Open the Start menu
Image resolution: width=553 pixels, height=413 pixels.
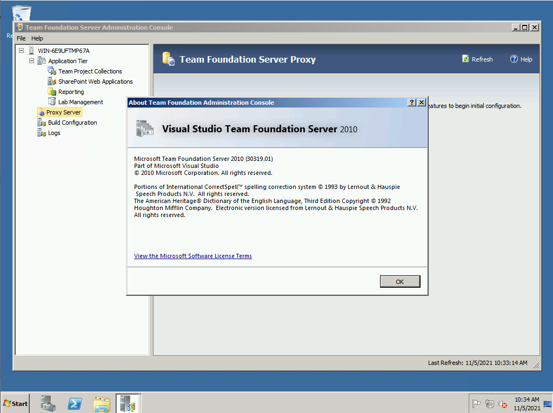(15, 403)
